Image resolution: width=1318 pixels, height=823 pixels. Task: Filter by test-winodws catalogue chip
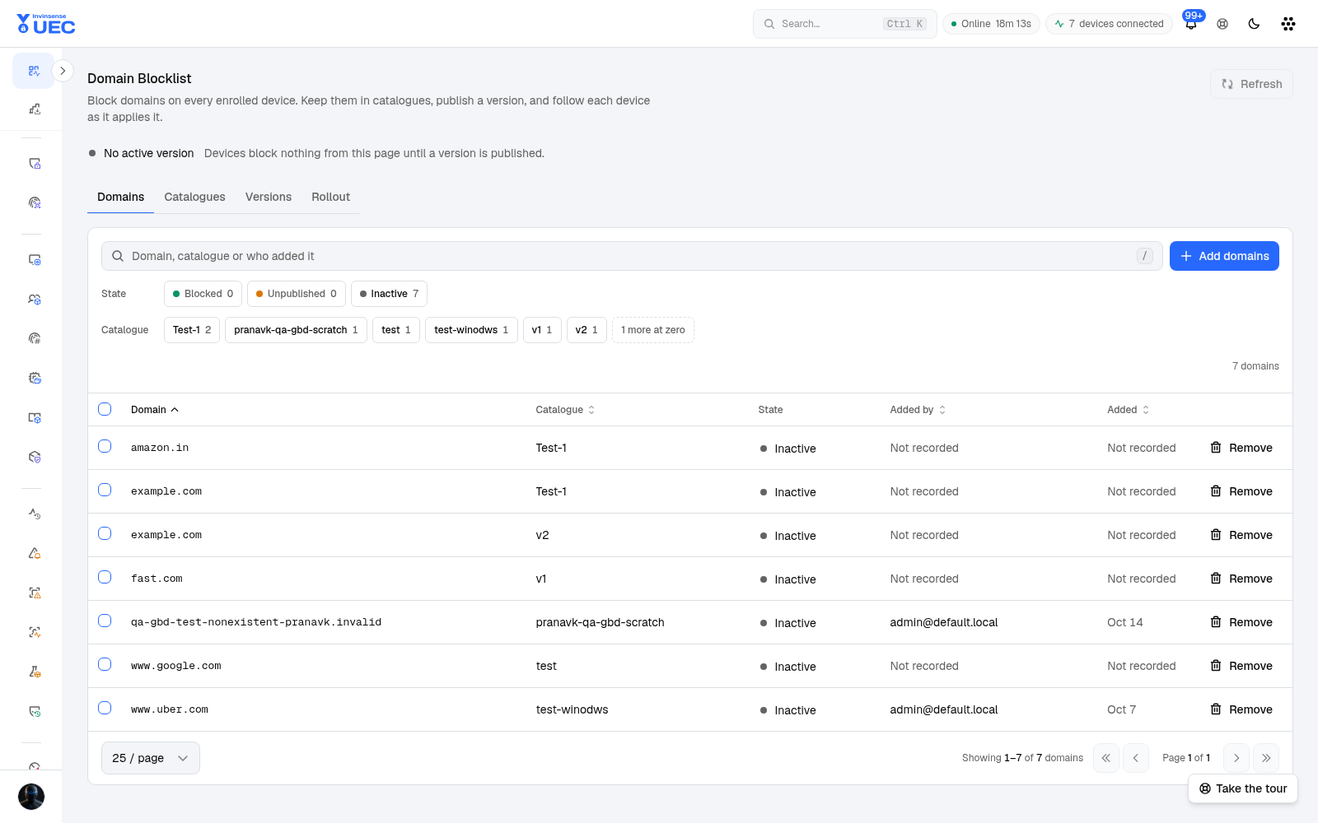(471, 330)
